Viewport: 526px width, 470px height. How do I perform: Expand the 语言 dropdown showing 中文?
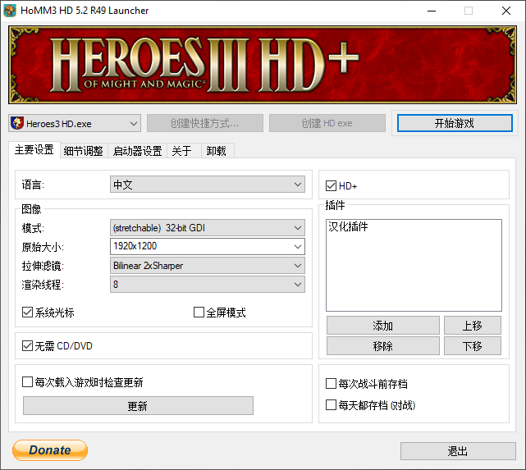(208, 185)
